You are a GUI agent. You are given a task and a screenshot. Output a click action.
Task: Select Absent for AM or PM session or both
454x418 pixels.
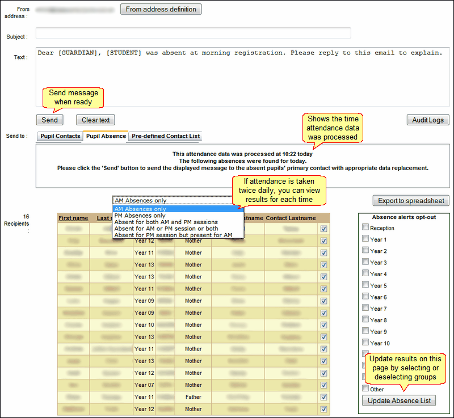[178, 229]
